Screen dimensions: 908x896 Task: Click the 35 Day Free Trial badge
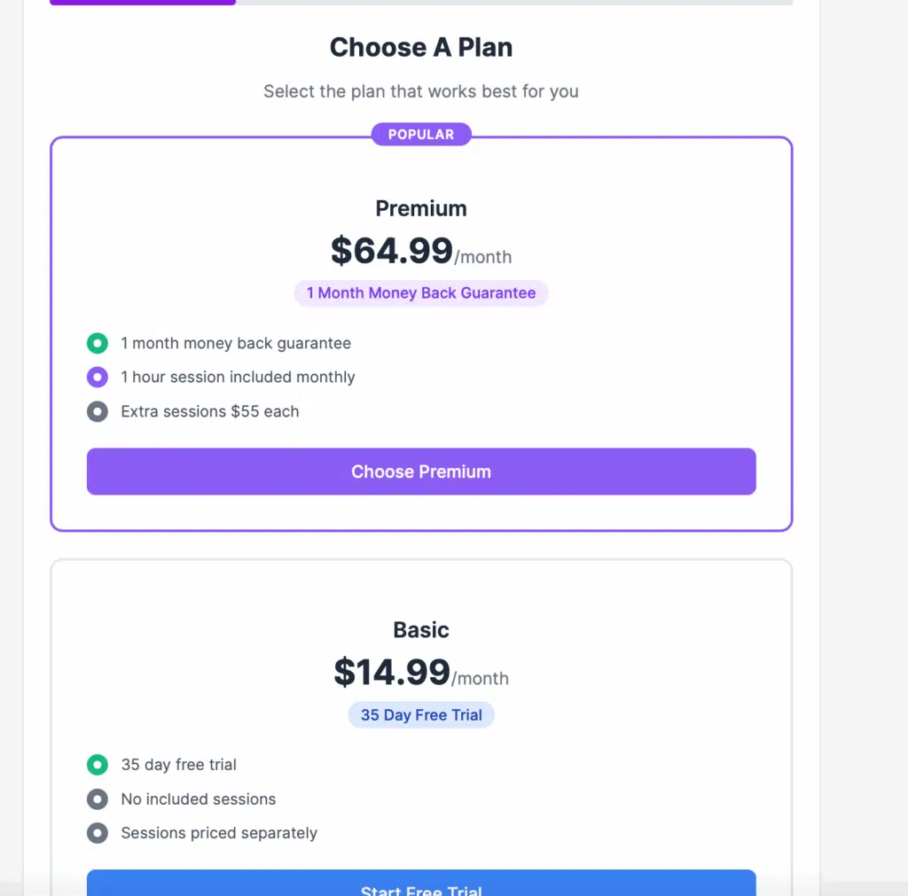tap(421, 715)
